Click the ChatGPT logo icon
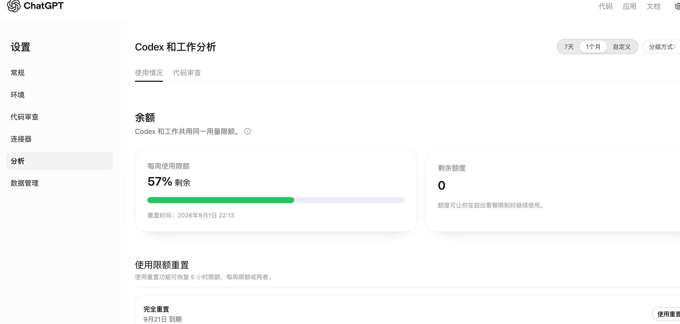Screen dimensions: 680x324 tap(14, 6)
